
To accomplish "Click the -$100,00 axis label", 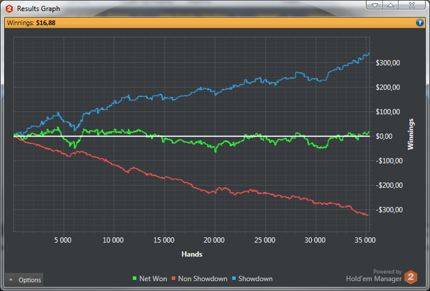I will point(389,161).
